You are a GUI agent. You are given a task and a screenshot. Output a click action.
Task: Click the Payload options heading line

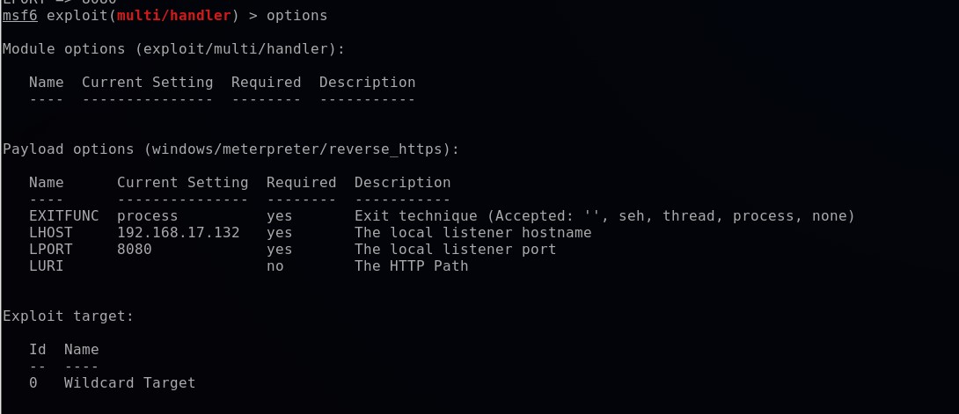coord(231,149)
